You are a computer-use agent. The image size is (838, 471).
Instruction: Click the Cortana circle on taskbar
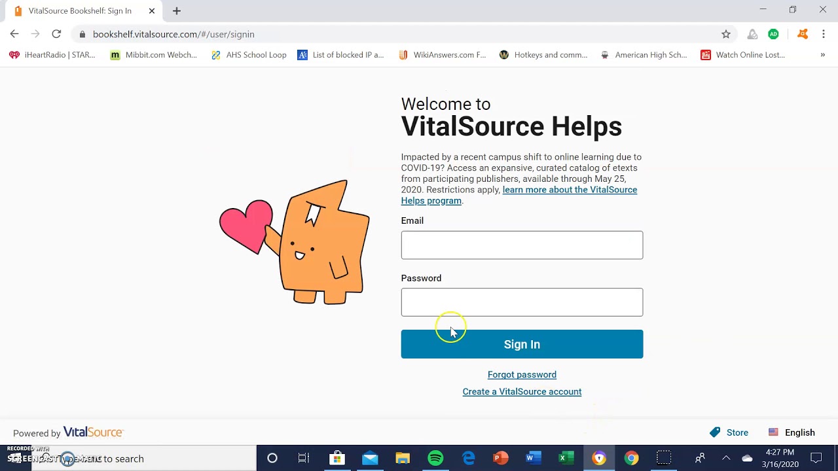click(x=272, y=459)
